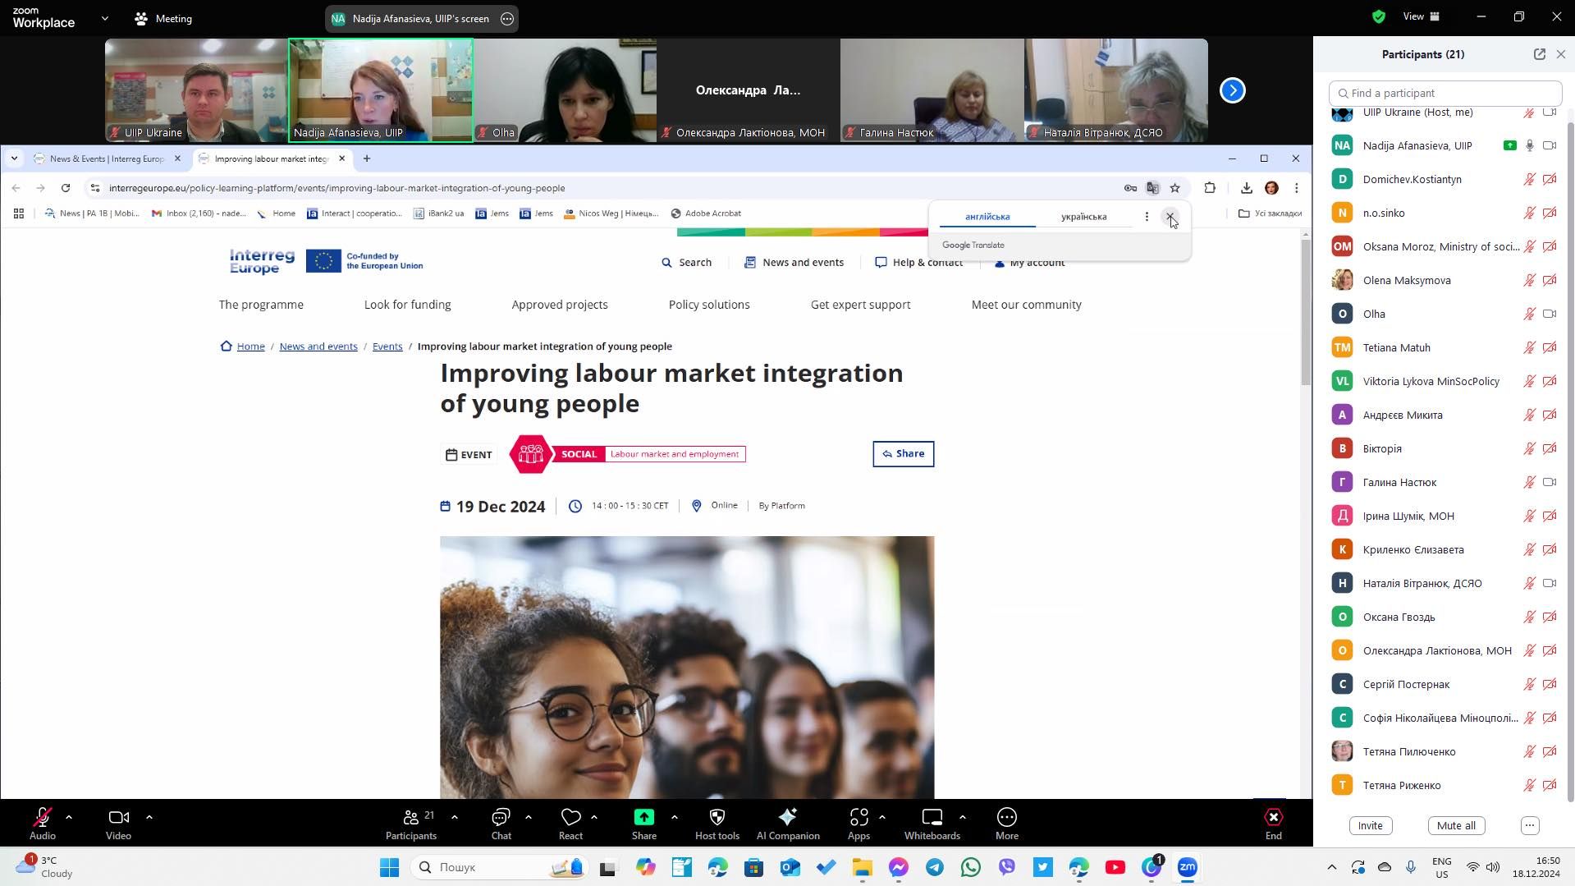Toggle mute for Domichev.Kostiantyn
Image resolution: width=1575 pixels, height=886 pixels.
[1529, 180]
